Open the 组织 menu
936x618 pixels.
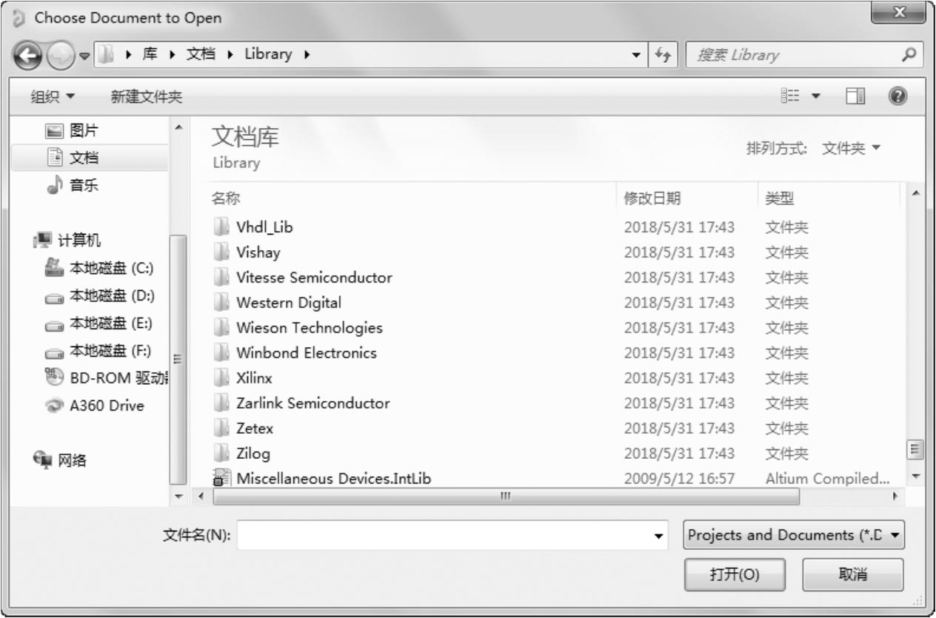coord(53,96)
